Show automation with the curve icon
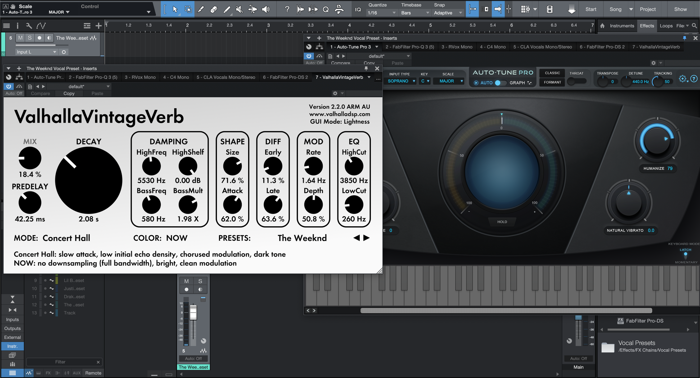Viewport: 700px width, 378px height. pyautogui.click(x=41, y=26)
